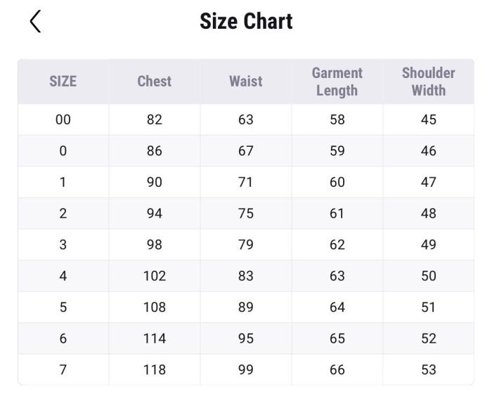
Task: Click the size 6 row label
Action: [63, 339]
